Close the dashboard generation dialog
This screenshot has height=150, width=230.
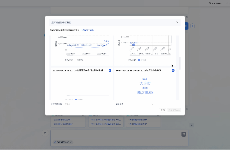click(x=177, y=23)
